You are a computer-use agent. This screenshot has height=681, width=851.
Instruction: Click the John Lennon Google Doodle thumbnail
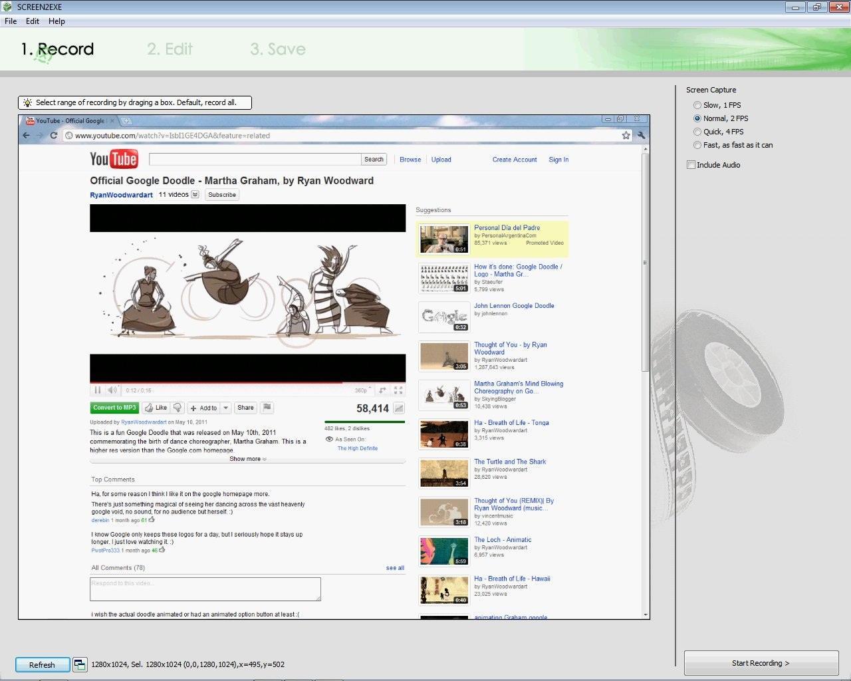point(444,317)
